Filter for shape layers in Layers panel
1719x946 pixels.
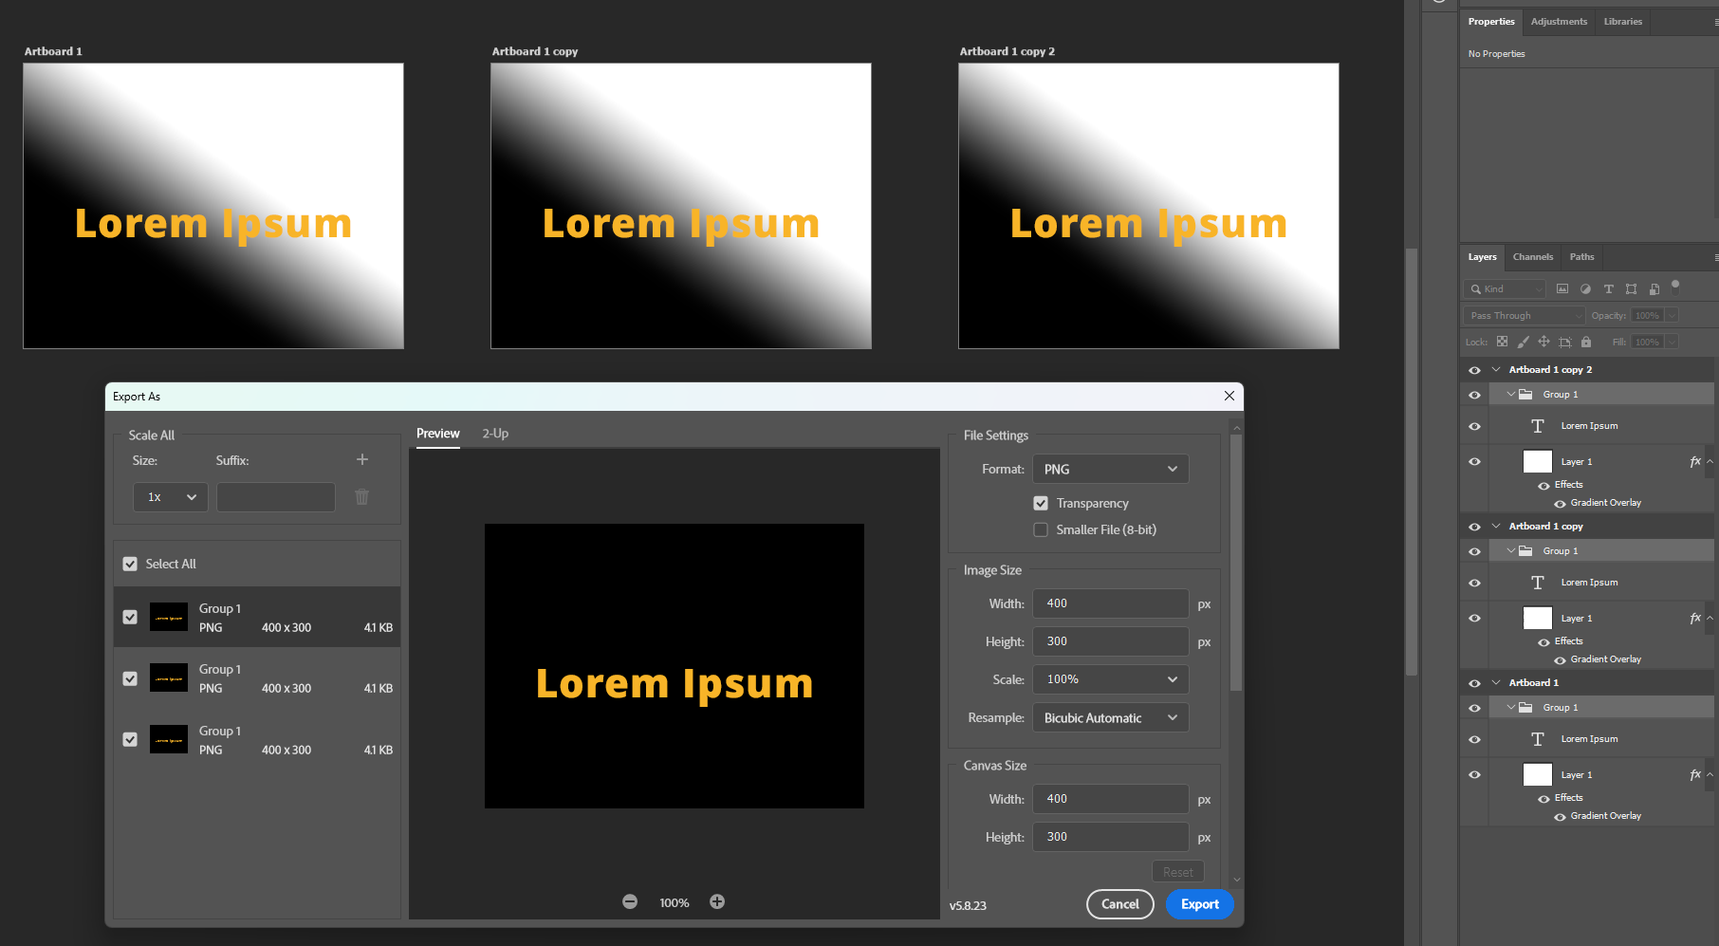(1632, 288)
